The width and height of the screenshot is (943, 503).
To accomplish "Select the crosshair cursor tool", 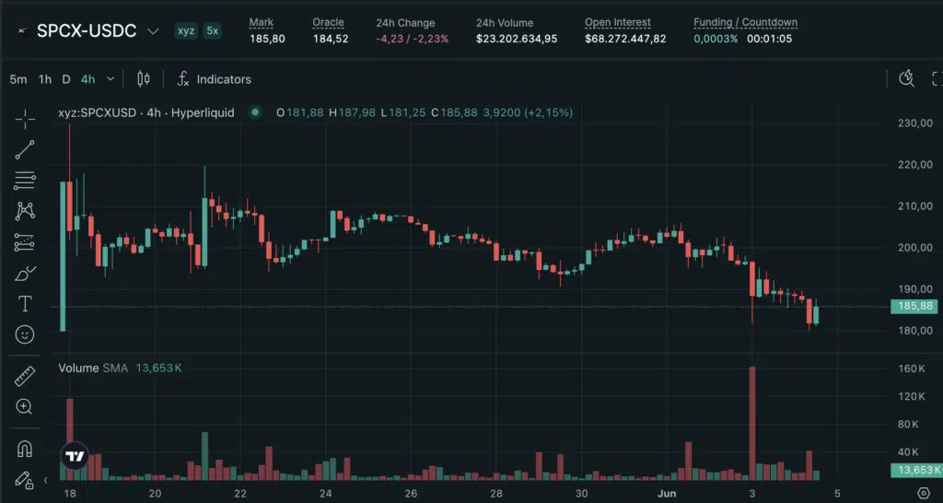I will [x=25, y=119].
